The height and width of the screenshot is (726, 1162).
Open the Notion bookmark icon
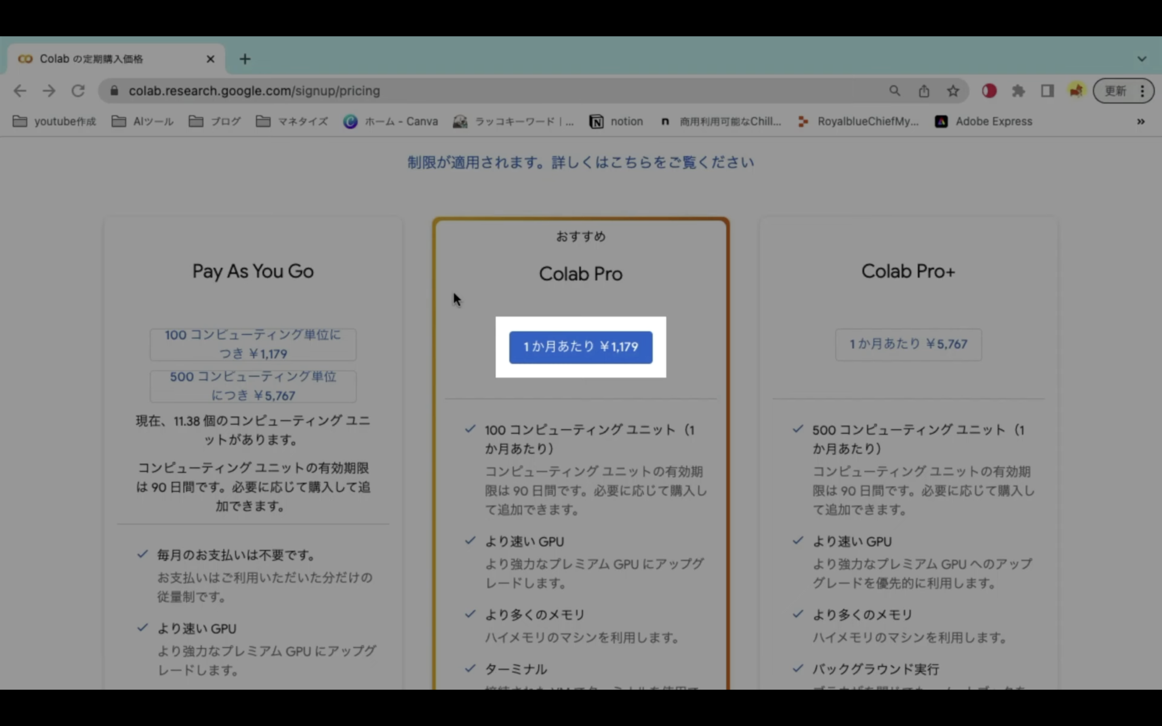pos(597,121)
